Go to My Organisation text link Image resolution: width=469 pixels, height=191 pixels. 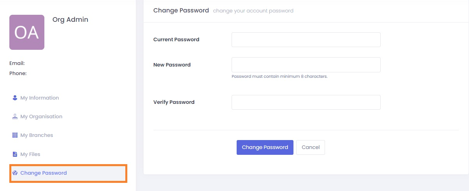41,116
